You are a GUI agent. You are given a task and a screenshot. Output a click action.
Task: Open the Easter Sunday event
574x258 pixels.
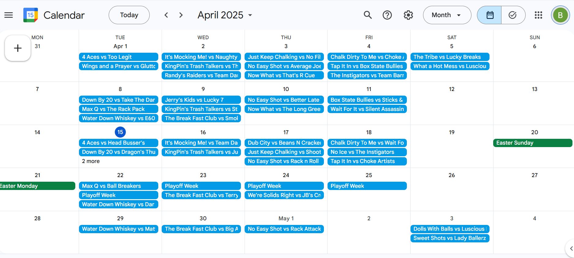coord(533,143)
